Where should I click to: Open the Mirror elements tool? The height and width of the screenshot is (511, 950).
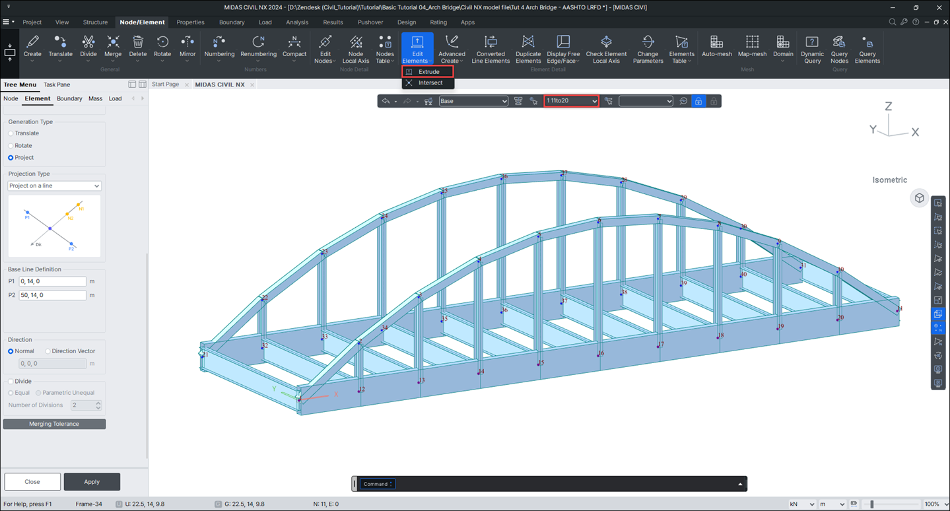pyautogui.click(x=187, y=48)
